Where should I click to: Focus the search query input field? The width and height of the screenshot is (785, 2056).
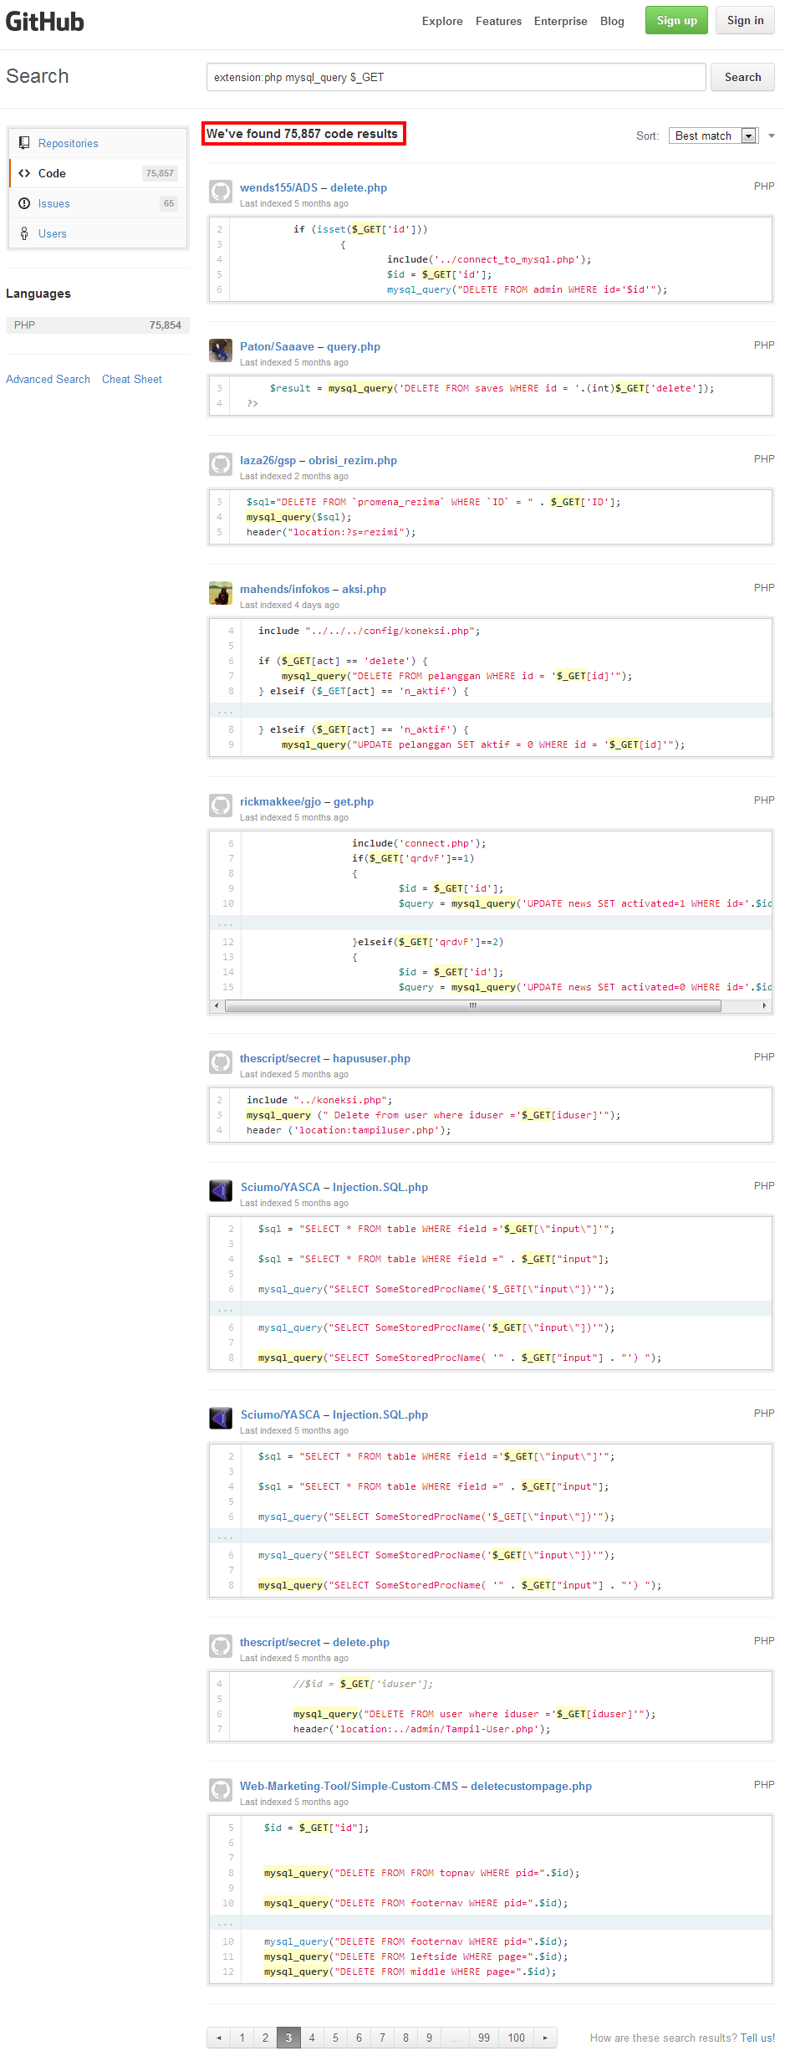pos(456,77)
